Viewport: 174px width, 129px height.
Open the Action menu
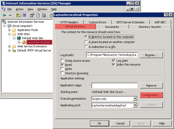tap(20, 9)
